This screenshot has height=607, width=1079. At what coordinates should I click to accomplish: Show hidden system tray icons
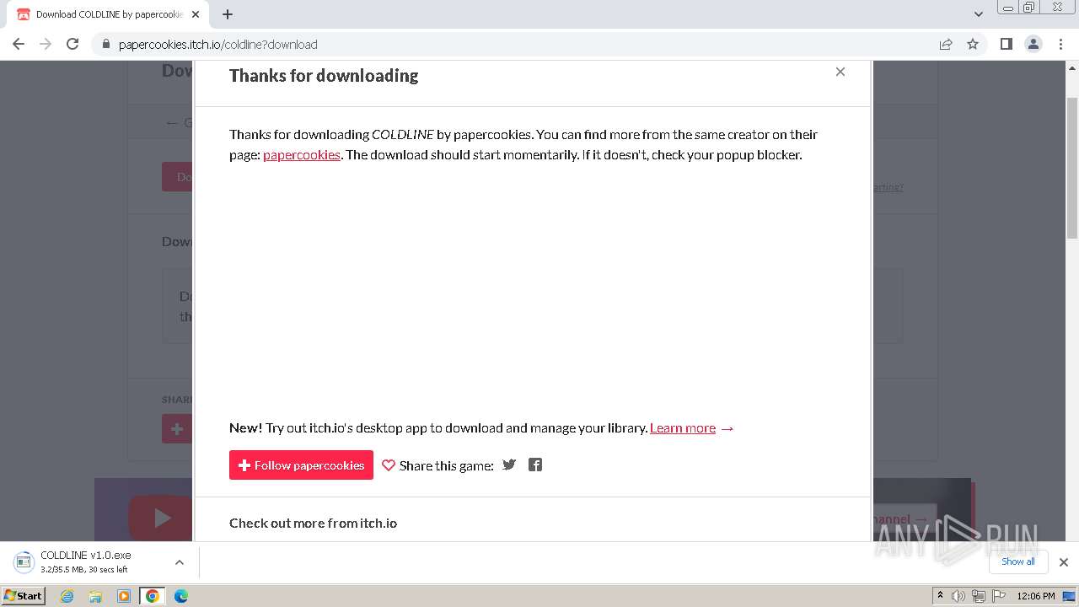[x=941, y=596]
